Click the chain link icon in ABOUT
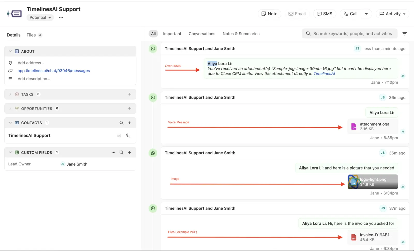Screen dimensions: 414x251 pyautogui.click(x=10, y=71)
